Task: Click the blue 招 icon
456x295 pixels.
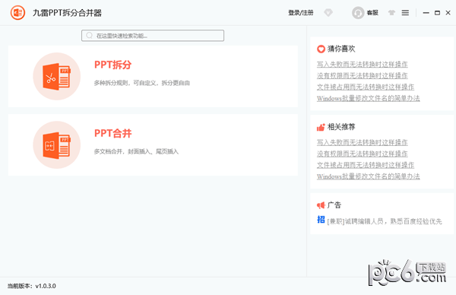Action: (321, 220)
